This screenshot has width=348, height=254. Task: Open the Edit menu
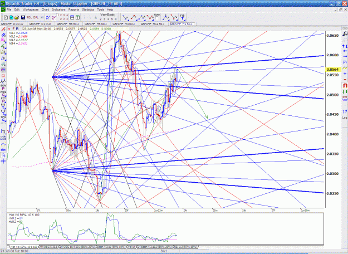[x=17, y=9]
